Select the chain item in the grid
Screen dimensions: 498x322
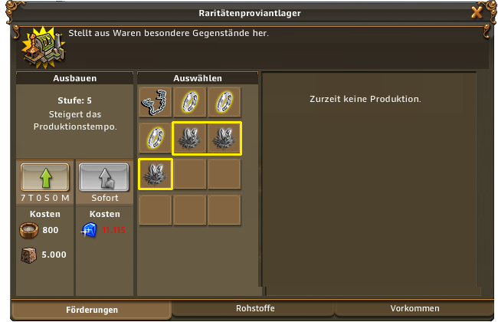[x=156, y=103]
